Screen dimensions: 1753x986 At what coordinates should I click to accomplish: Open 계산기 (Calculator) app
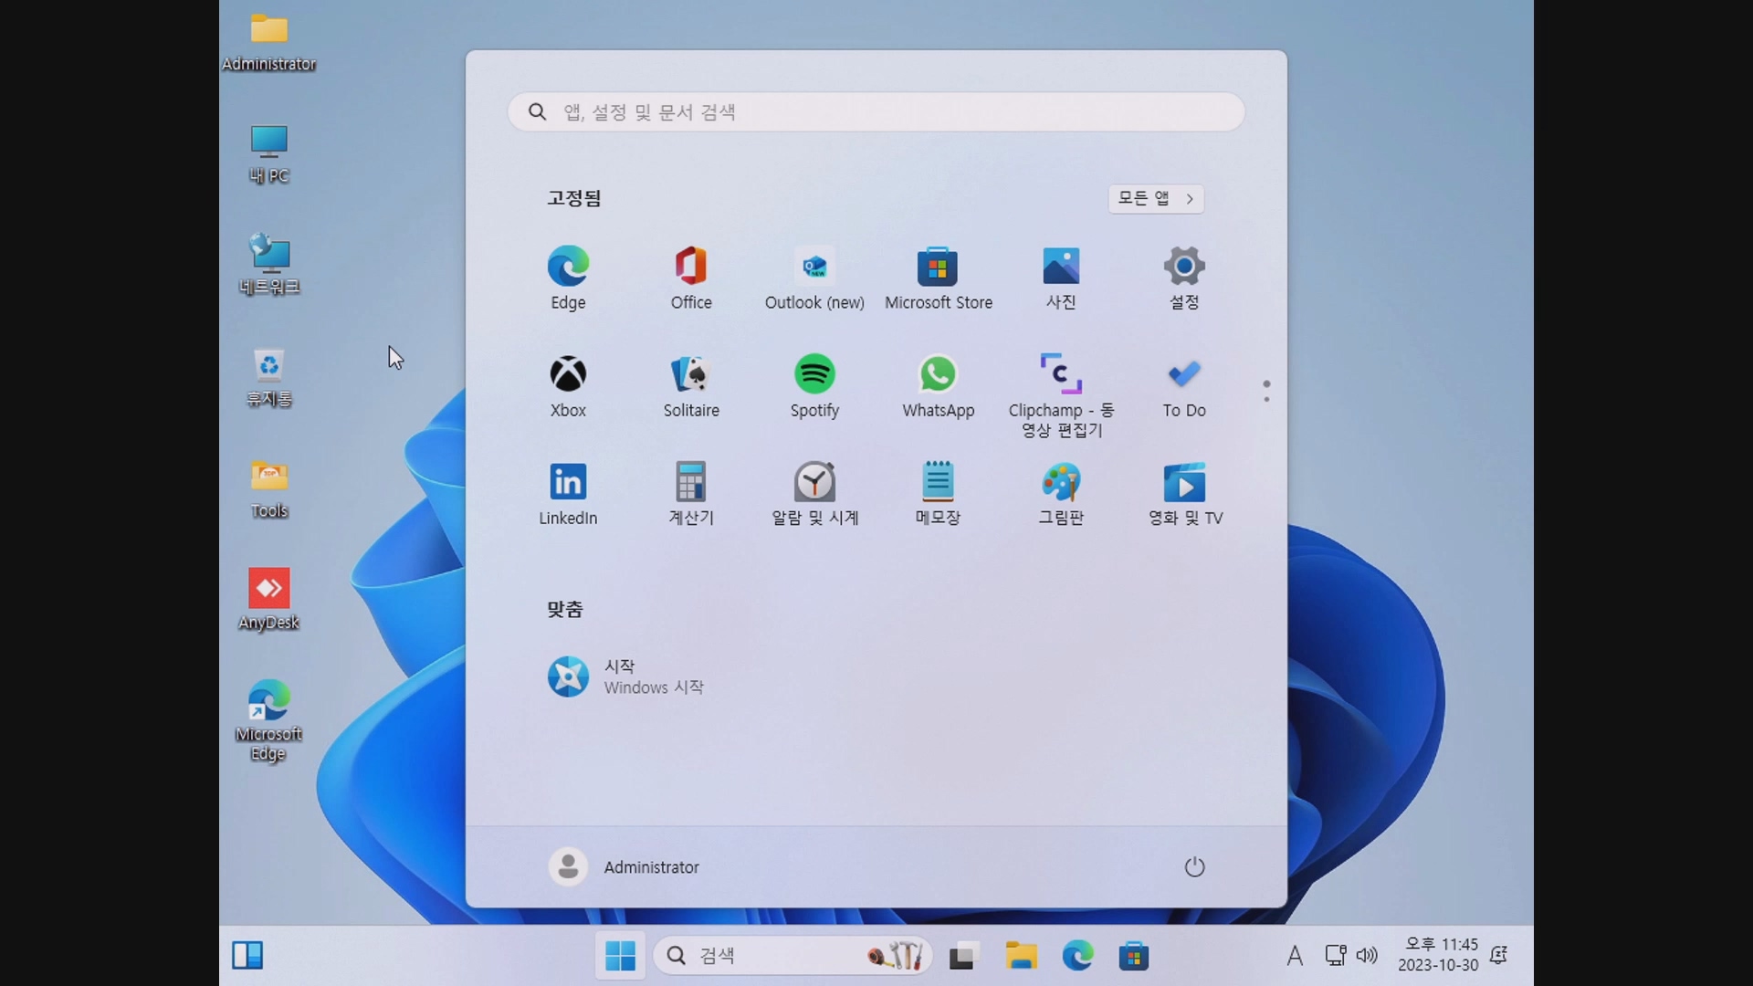tap(691, 493)
